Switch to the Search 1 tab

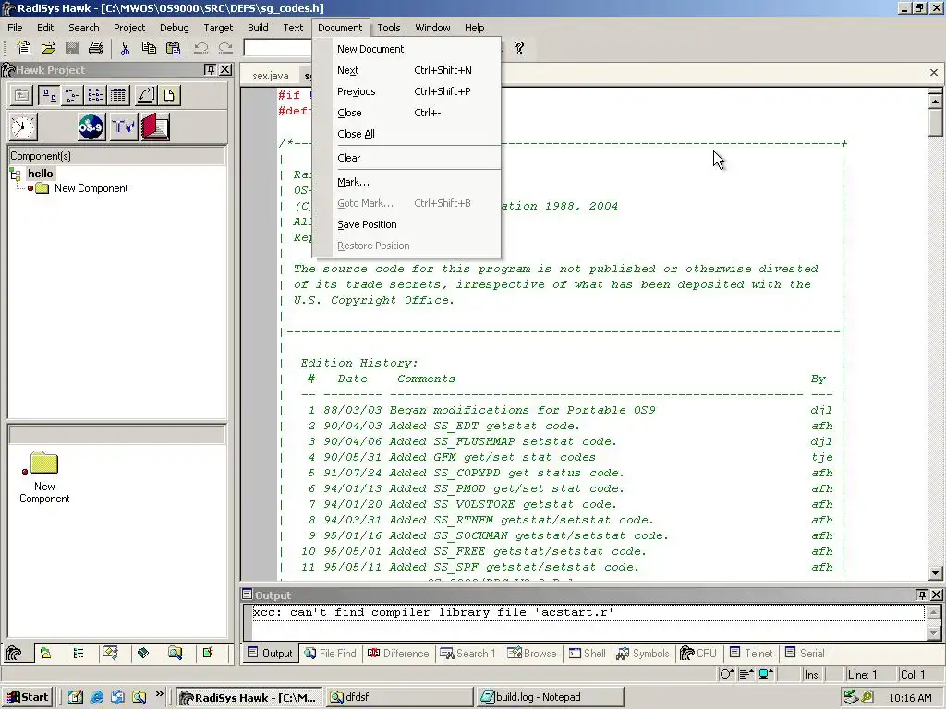coord(468,654)
